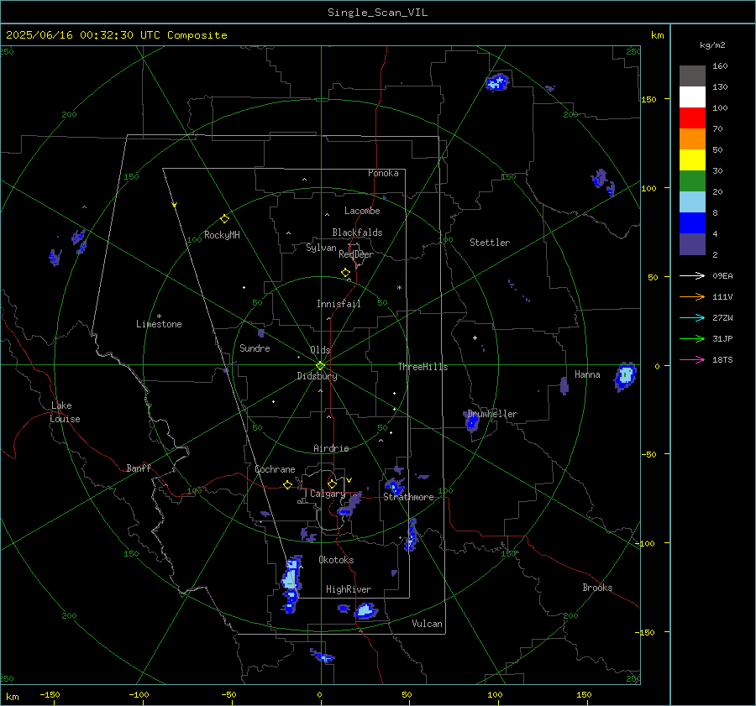Screen dimensions: 756x706
Task: Click the yellow diamond marker beside RockyMH
Action: click(224, 219)
